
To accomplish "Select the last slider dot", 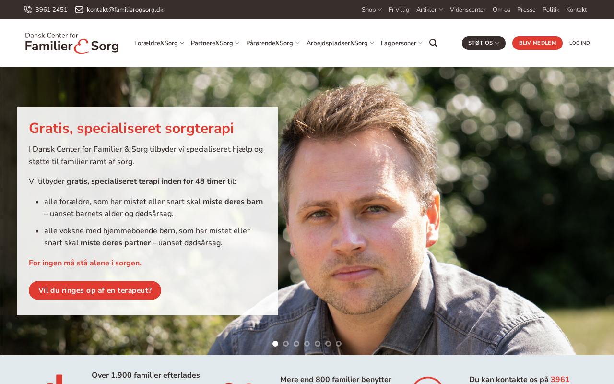I will pos(339,344).
